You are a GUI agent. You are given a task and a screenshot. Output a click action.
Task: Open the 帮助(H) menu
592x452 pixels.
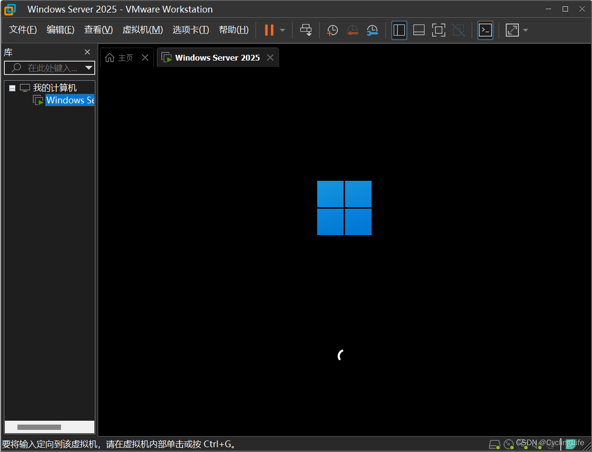(233, 30)
